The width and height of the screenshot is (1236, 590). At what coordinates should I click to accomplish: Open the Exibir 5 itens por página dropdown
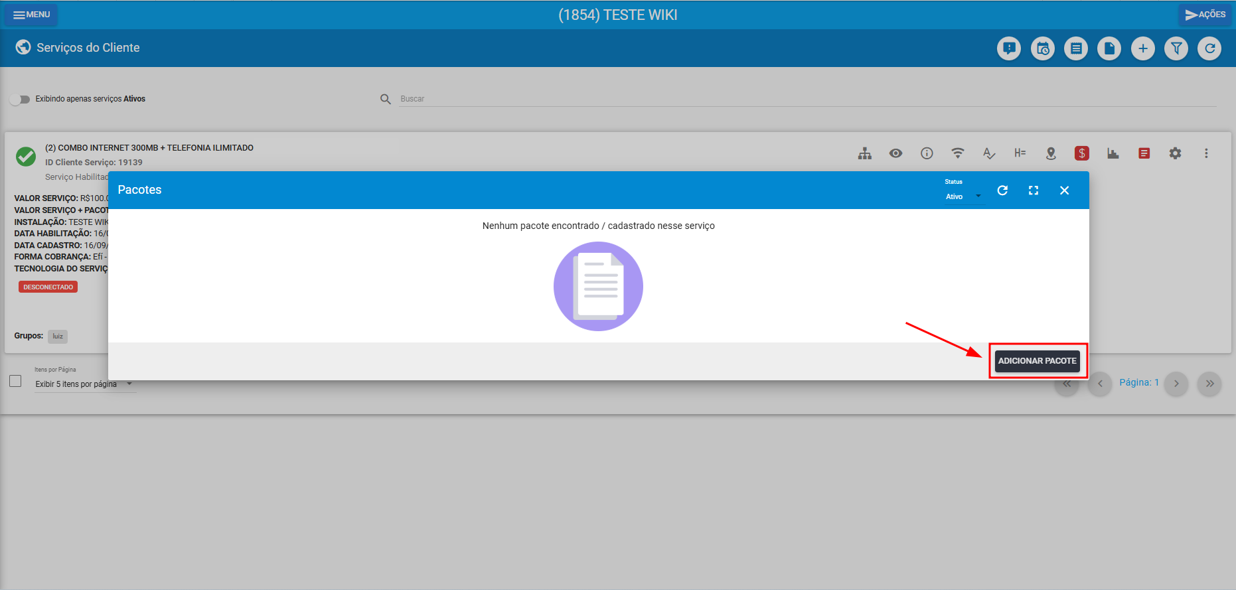click(x=85, y=384)
